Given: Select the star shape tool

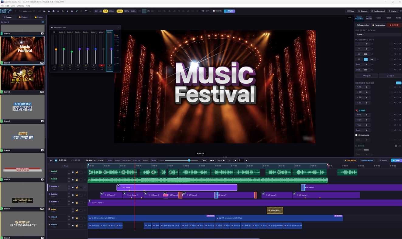Looking at the screenshot, I should [x=67, y=11].
